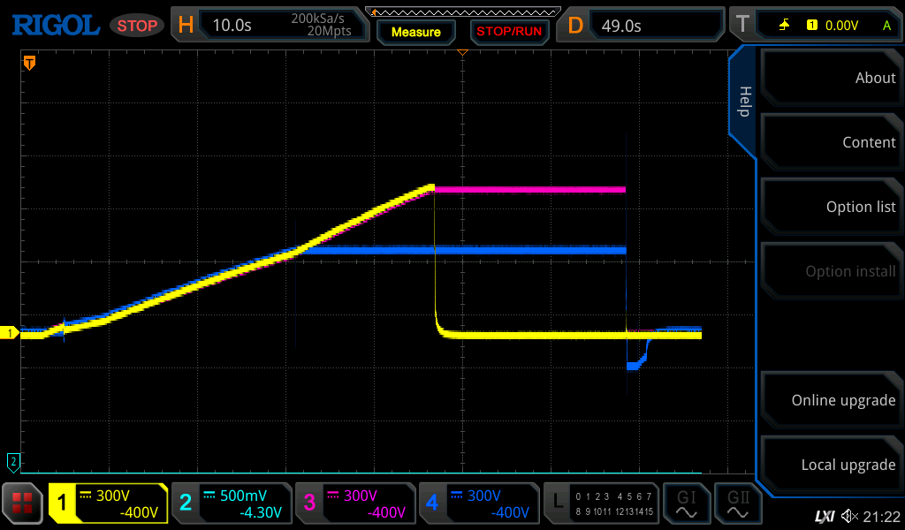The width and height of the screenshot is (905, 530).
Task: Open the function navigation icon with red squares
Action: point(23,503)
